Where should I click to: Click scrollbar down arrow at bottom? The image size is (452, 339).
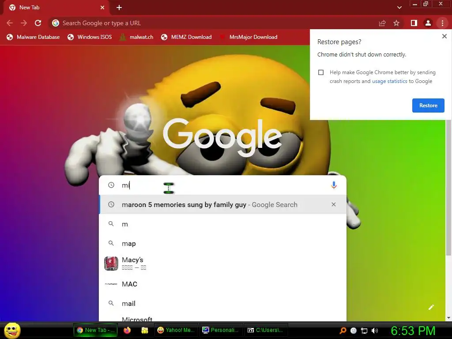tap(448, 318)
